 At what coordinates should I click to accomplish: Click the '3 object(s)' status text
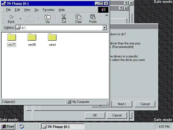click(8, 102)
